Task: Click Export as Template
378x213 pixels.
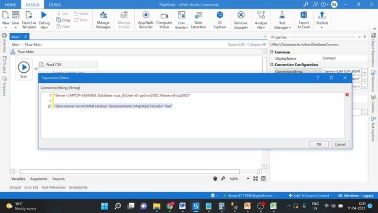Action: pyautogui.click(x=29, y=20)
